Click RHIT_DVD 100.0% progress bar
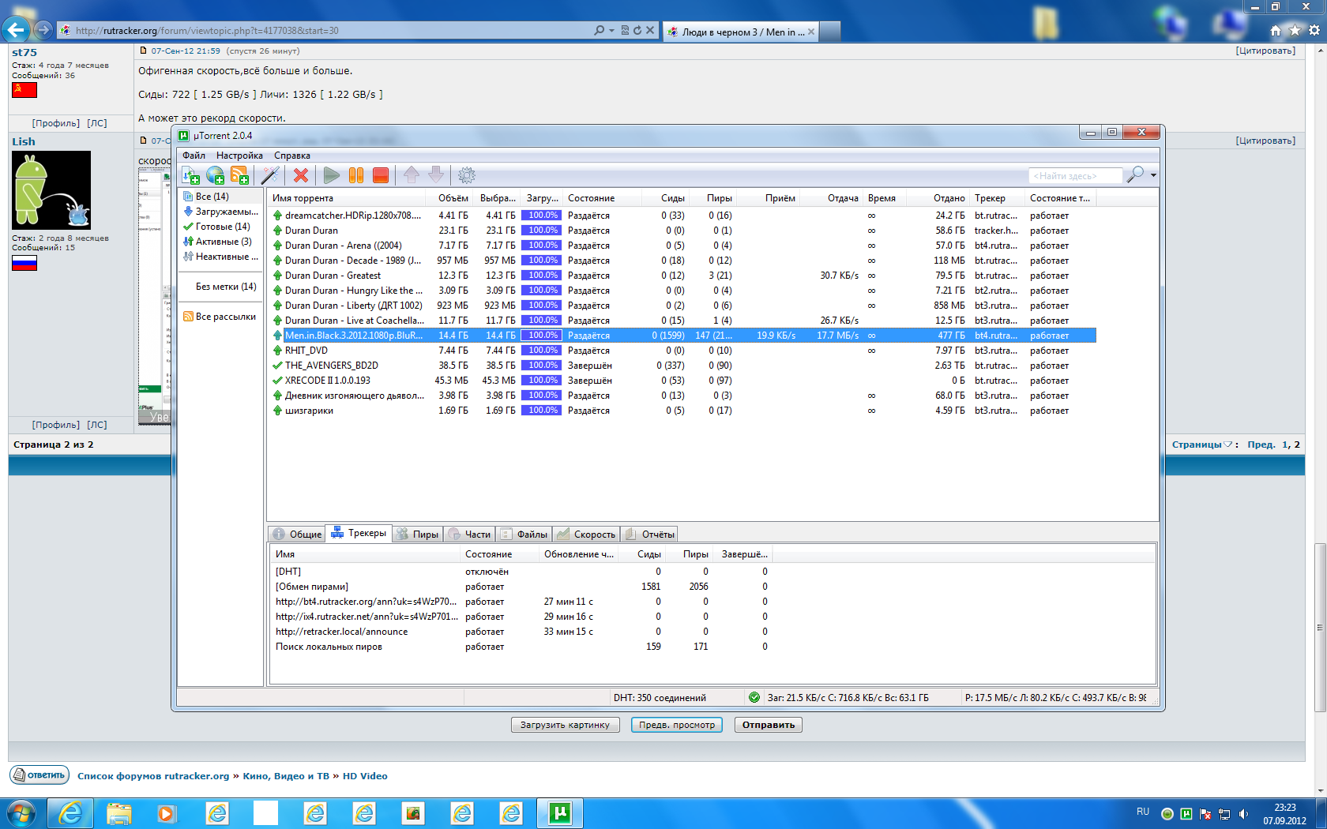Image resolution: width=1327 pixels, height=829 pixels. tap(541, 351)
